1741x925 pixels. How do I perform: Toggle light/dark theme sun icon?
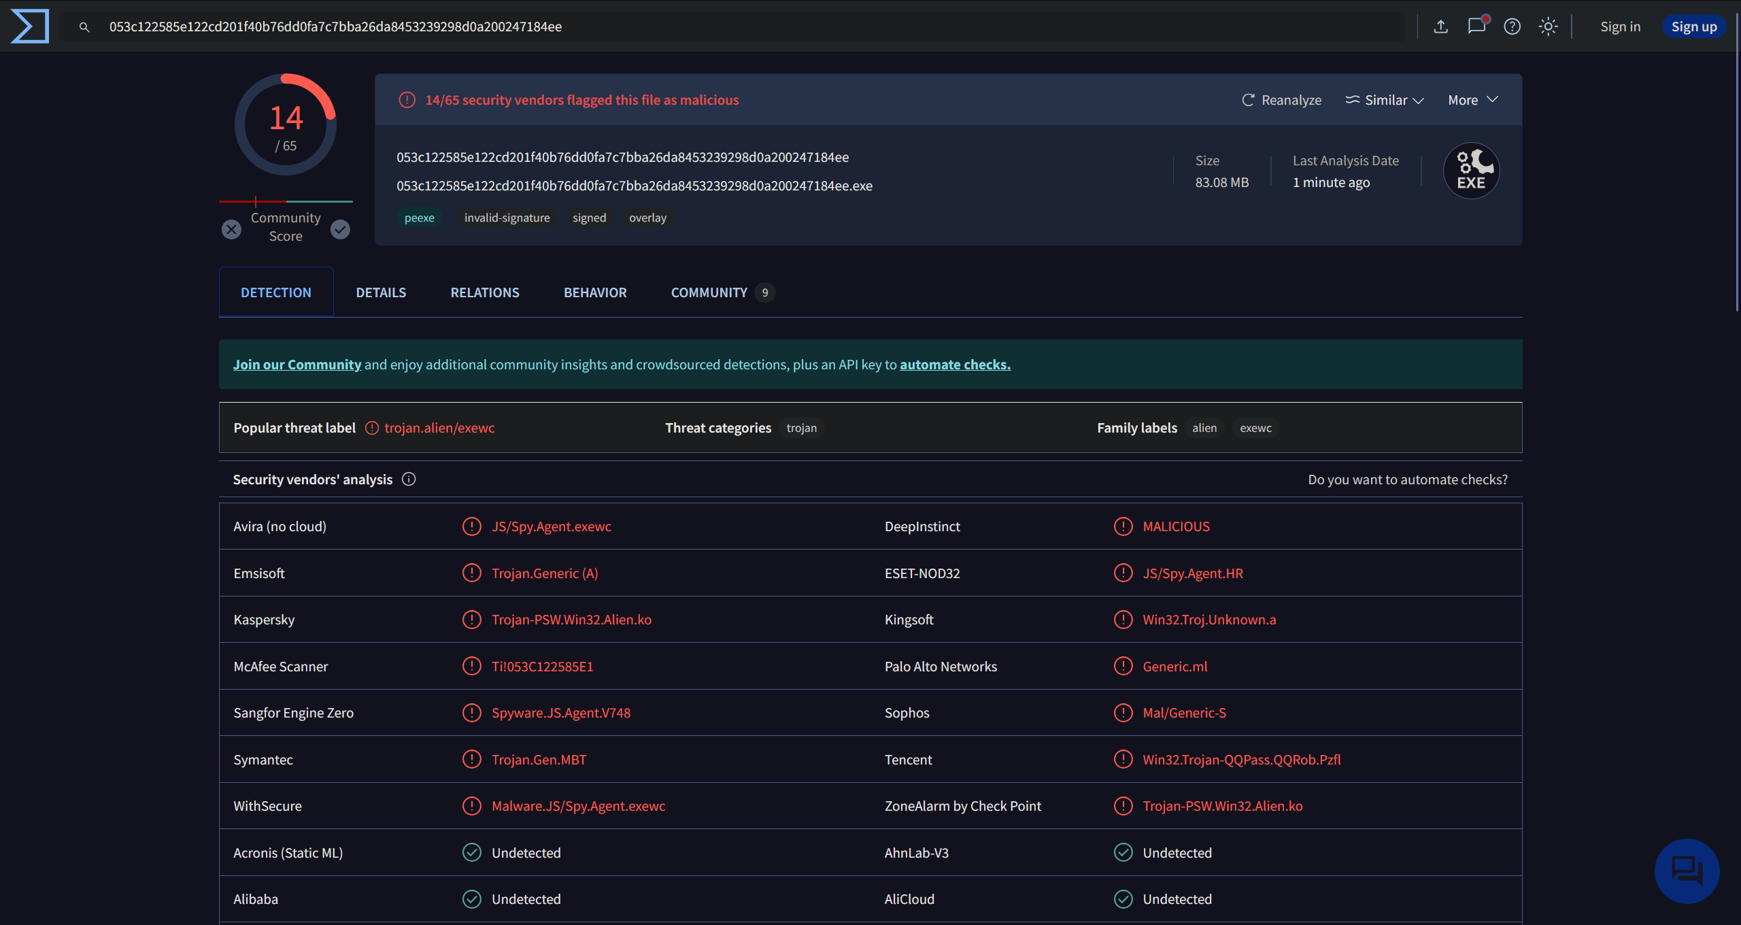click(1548, 27)
